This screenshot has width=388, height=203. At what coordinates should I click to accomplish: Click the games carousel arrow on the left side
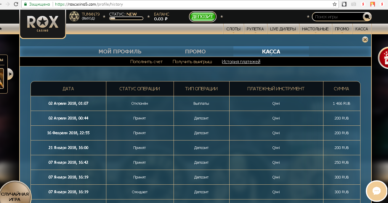[10, 74]
